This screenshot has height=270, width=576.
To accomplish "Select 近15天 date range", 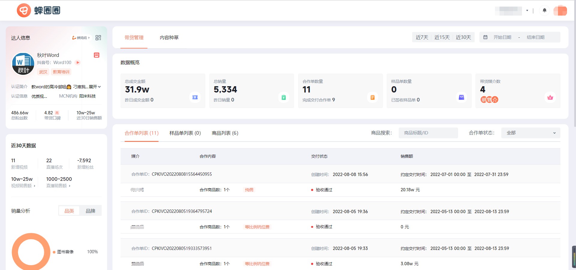I will [442, 37].
